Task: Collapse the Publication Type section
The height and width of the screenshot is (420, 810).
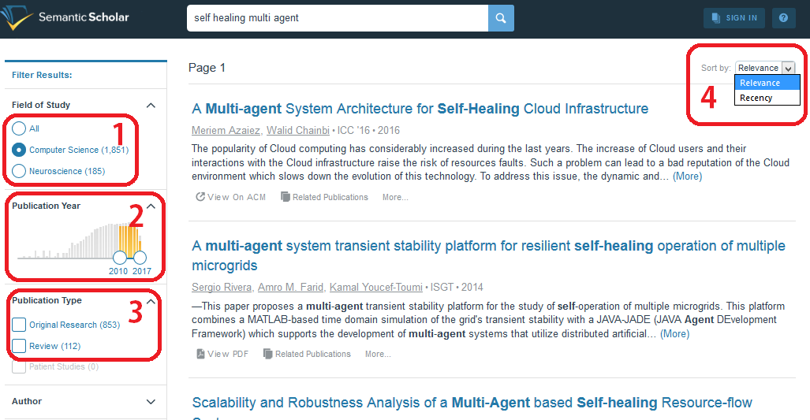Action: point(151,301)
